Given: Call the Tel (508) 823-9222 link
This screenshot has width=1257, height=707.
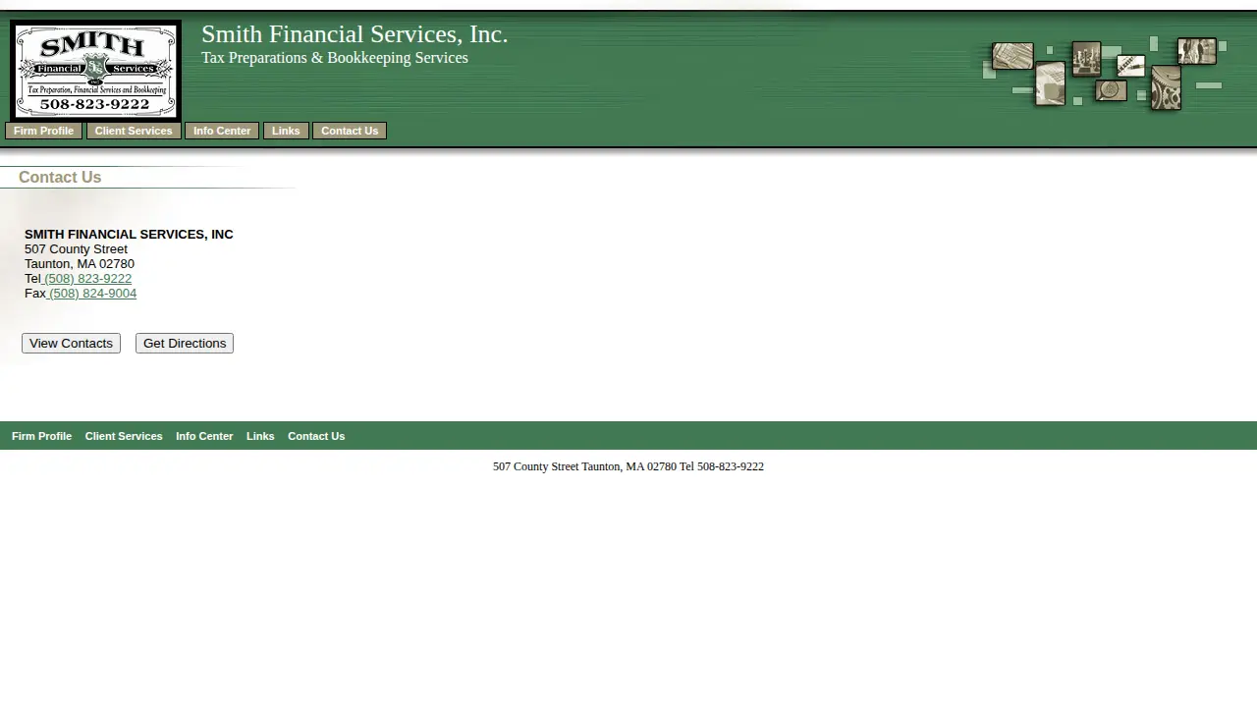Looking at the screenshot, I should 87,279.
